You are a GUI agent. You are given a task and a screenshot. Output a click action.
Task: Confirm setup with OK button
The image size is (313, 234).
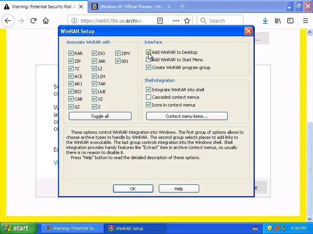coord(133,188)
